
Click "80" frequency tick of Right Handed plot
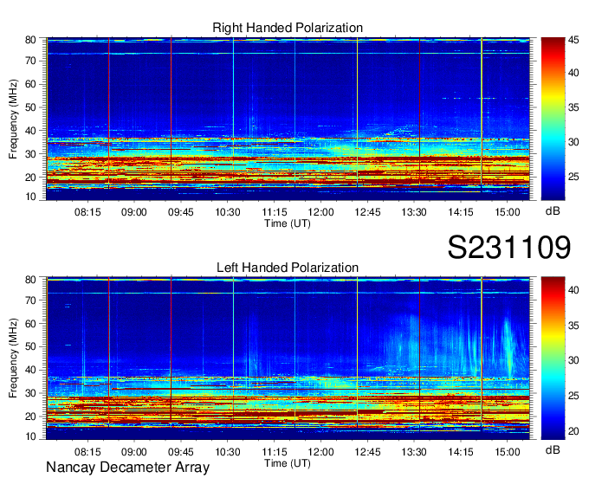(30, 40)
